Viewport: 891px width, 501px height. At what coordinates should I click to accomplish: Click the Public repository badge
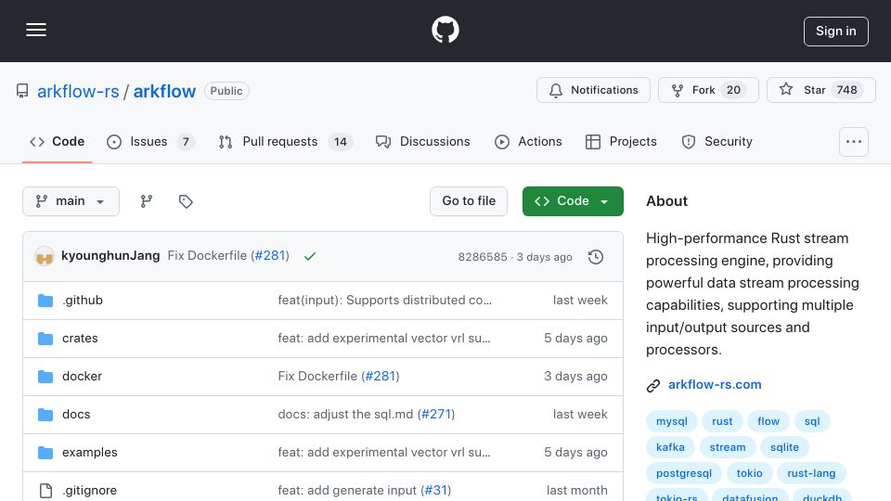[x=226, y=91]
